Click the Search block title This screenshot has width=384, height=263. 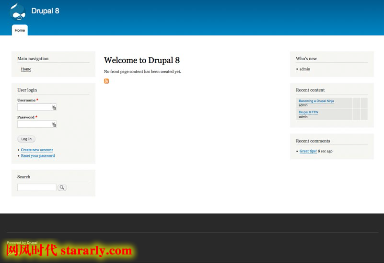24,177
